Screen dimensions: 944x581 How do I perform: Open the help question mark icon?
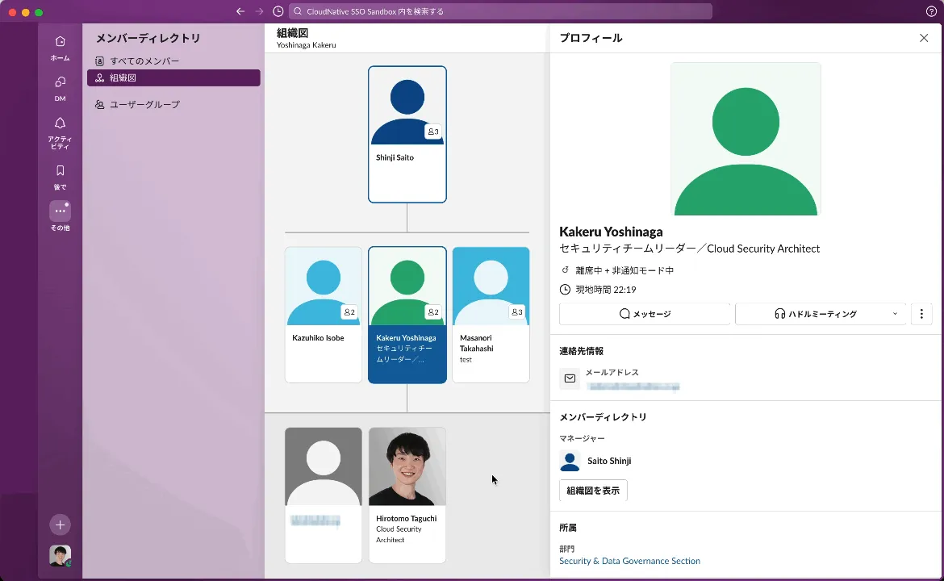[x=931, y=11]
